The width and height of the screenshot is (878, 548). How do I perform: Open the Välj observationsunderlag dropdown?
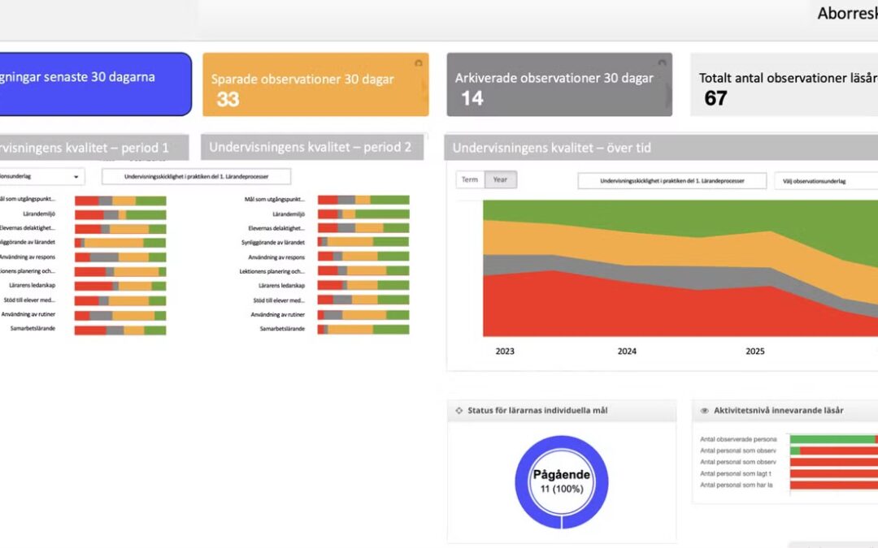pos(825,181)
